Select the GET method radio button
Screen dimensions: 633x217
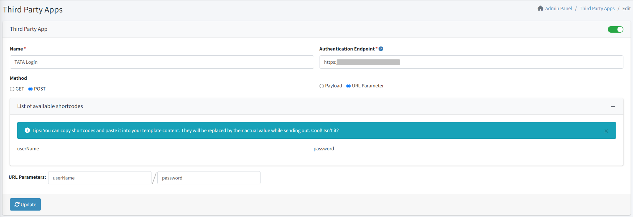[x=12, y=89]
